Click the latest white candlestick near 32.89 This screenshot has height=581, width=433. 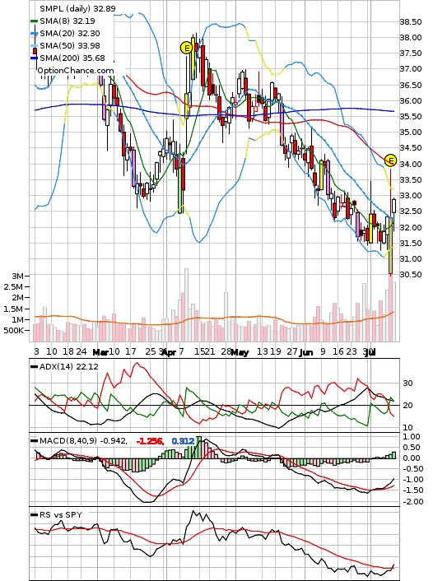(393, 206)
